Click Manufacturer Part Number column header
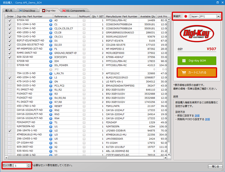The width and height of the screenshot is (225, 172). click(x=121, y=17)
